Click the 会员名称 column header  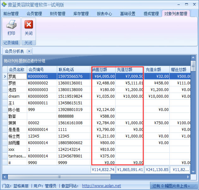17,70
